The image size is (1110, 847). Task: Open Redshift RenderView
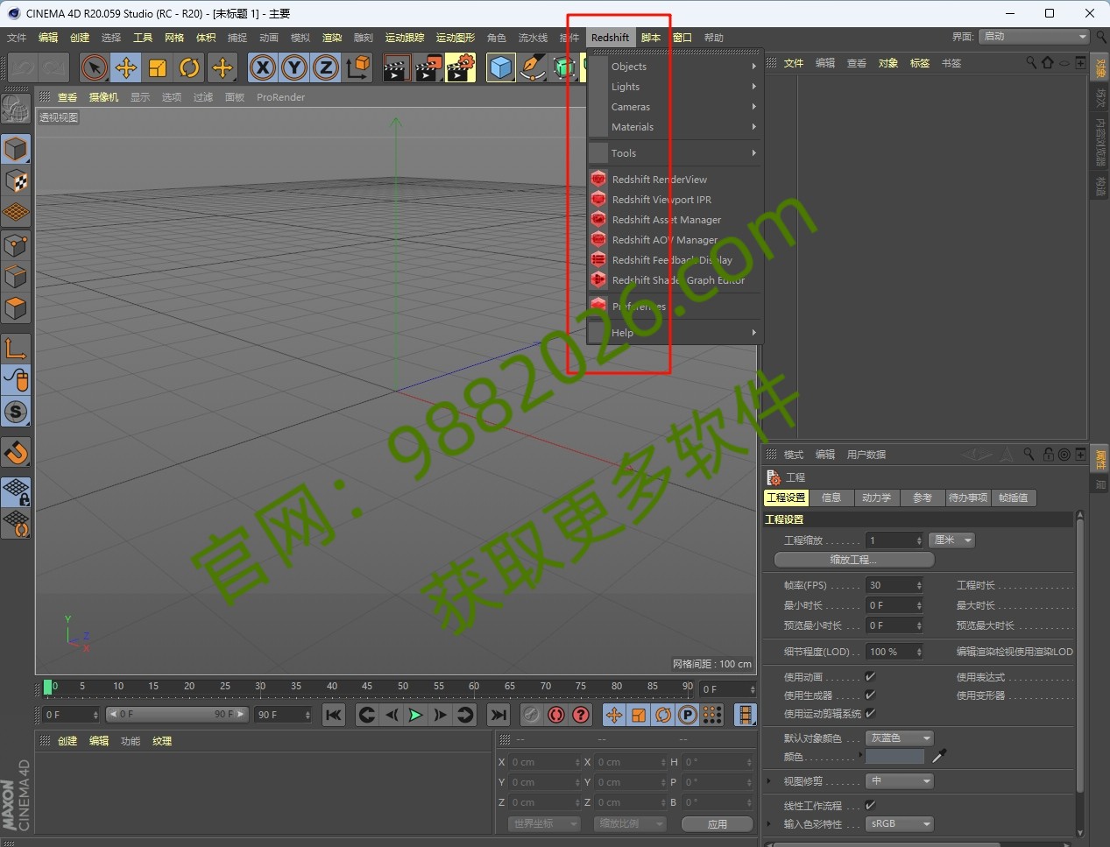(675, 180)
